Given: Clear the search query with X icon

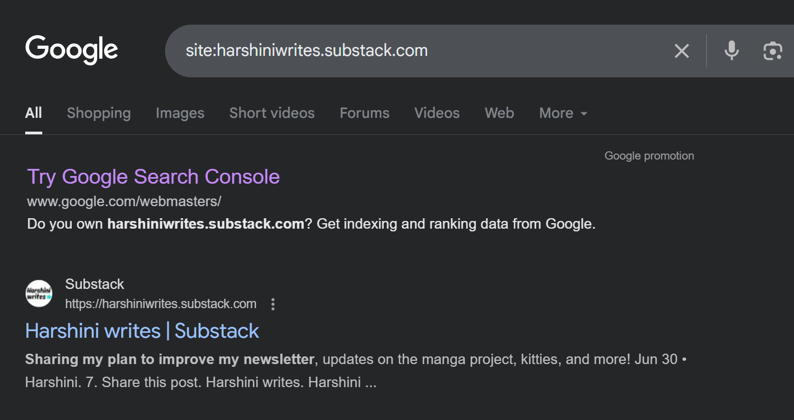Looking at the screenshot, I should click(x=682, y=51).
